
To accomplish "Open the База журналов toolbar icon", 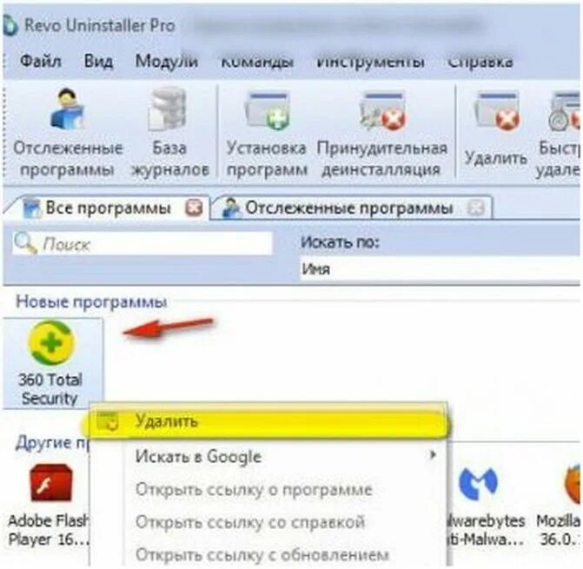I will pyautogui.click(x=170, y=133).
